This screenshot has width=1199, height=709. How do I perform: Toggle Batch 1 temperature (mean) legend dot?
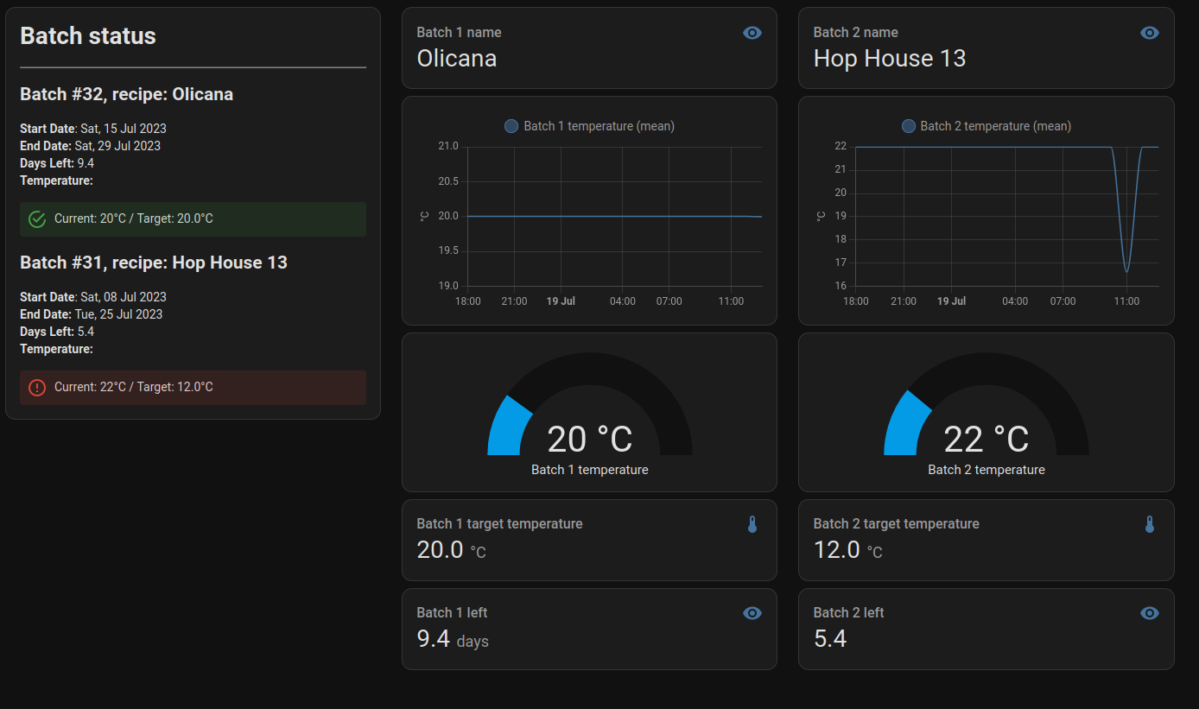[511, 126]
